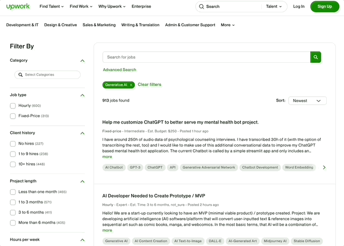The height and width of the screenshot is (246, 344).
Task: Open the Sort Newest dropdown
Action: tap(307, 100)
